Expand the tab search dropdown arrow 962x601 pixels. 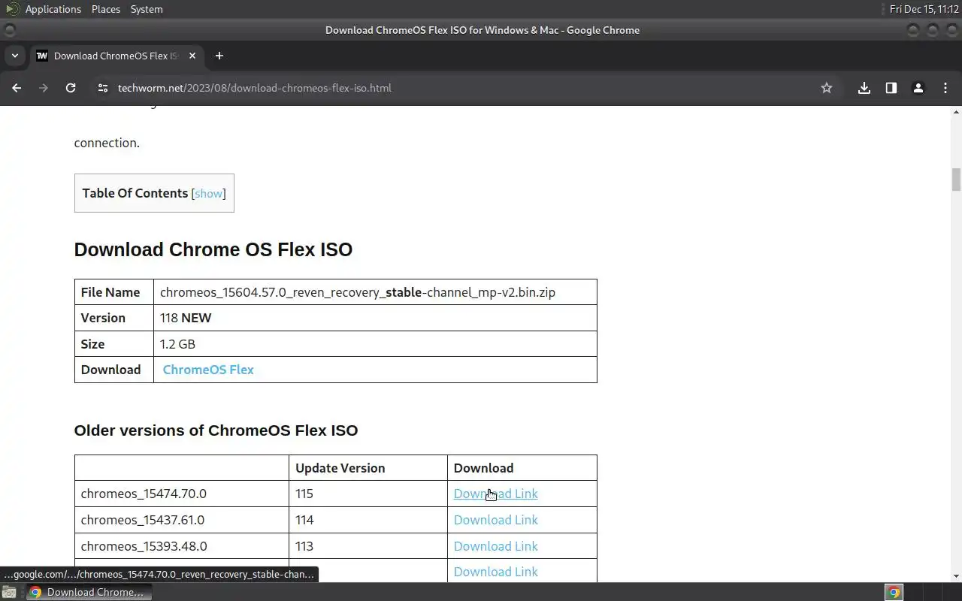coord(14,56)
